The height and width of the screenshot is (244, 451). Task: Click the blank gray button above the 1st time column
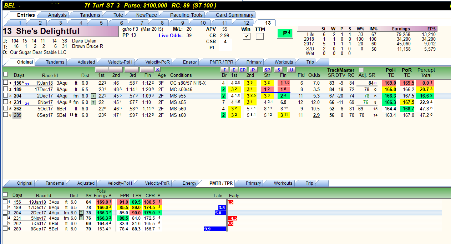[102, 69]
